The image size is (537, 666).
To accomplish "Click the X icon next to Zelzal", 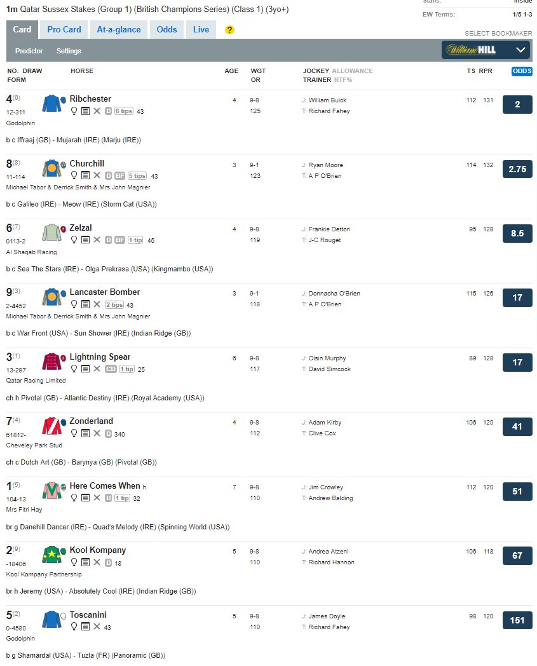I will point(97,240).
